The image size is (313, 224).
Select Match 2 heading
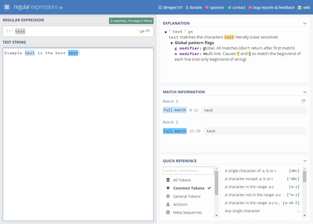(170, 122)
